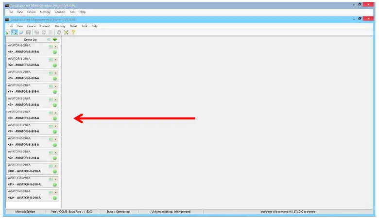Toggle the speaker icon in Device List header
379x219 pixels.
49,39
